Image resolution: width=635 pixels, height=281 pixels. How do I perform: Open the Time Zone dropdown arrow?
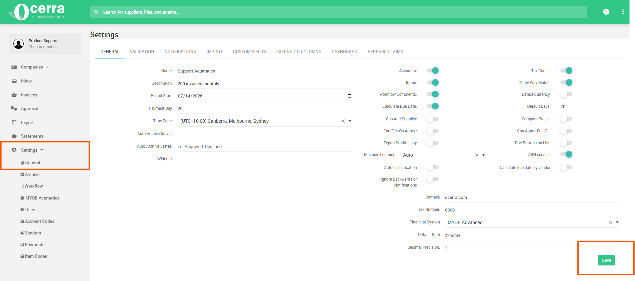pos(350,121)
